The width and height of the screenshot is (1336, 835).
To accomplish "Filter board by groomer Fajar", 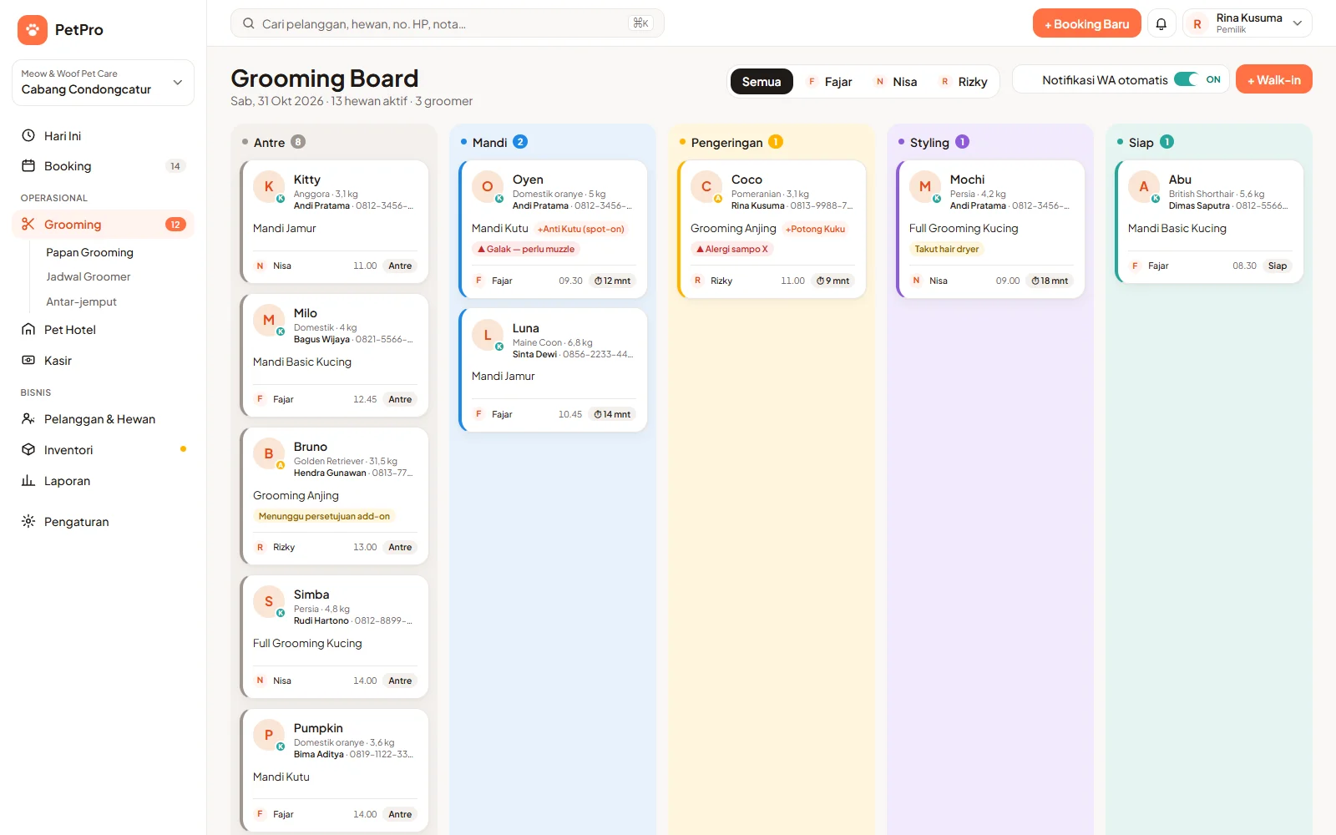I will pyautogui.click(x=829, y=81).
